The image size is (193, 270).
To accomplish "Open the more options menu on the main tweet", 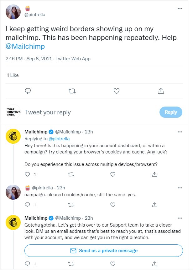I will coord(180,8).
